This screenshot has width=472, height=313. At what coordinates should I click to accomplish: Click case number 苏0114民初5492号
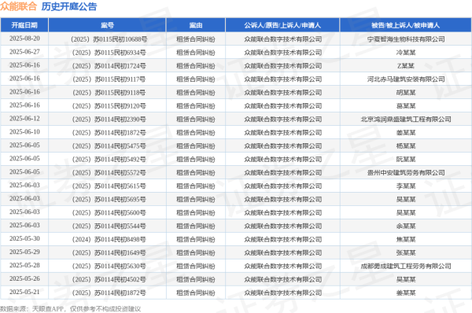point(109,160)
